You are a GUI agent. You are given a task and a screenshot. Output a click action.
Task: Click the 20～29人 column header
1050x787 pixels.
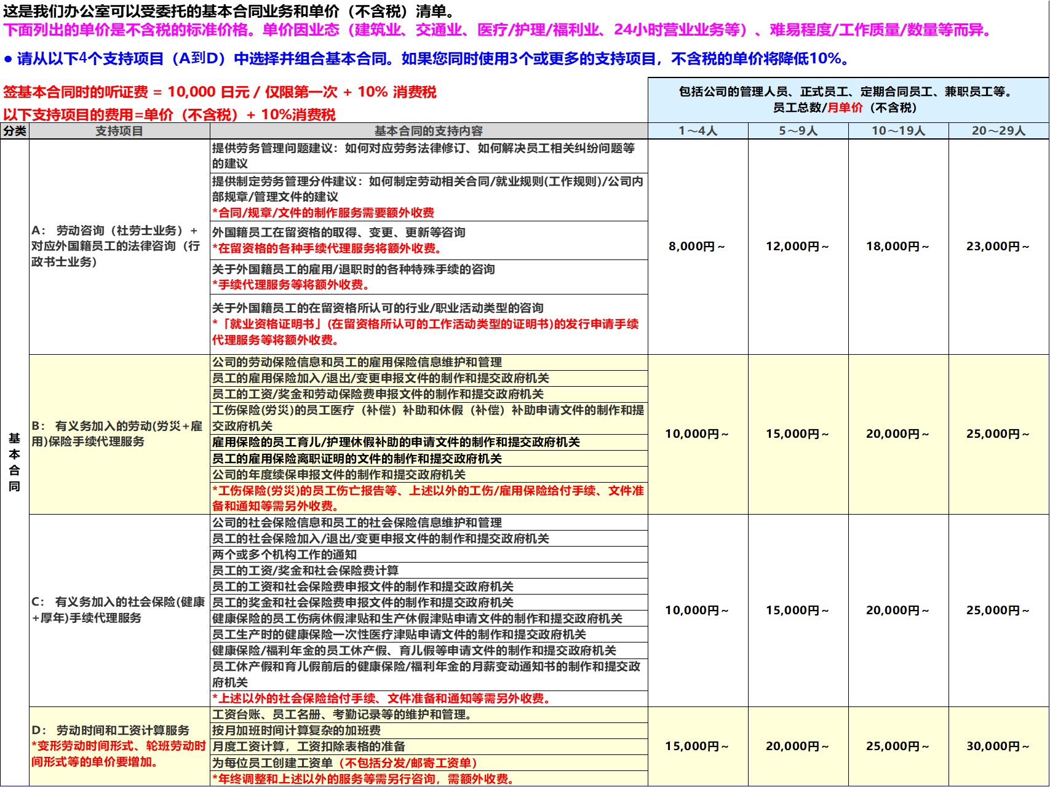(x=999, y=131)
